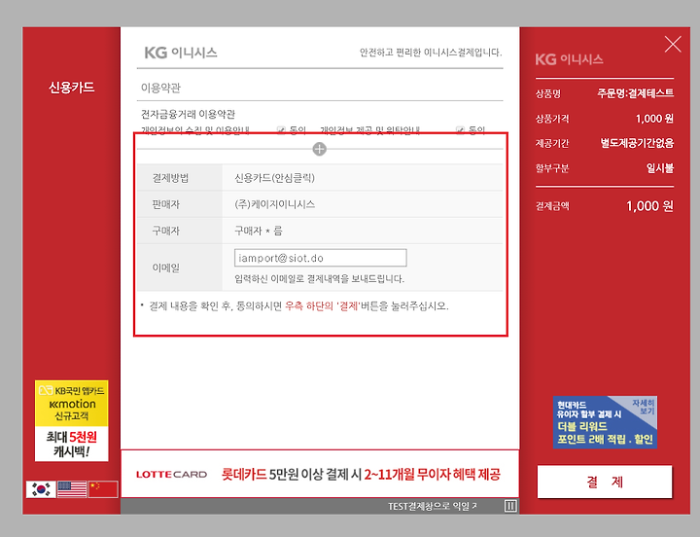Click the KG 이니시스 logo in the red panel
This screenshot has width=700, height=537.
[569, 59]
